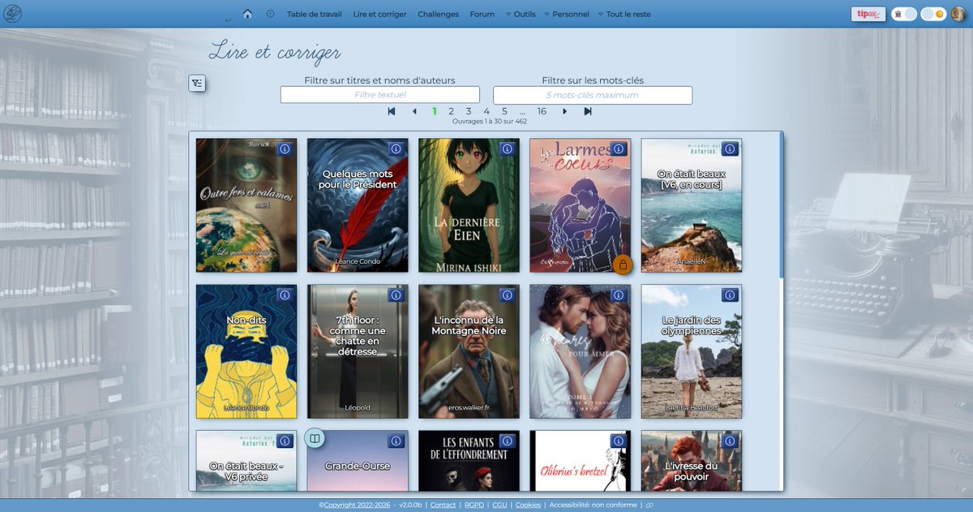
Task: Open Table de travail menu item
Action: click(315, 14)
